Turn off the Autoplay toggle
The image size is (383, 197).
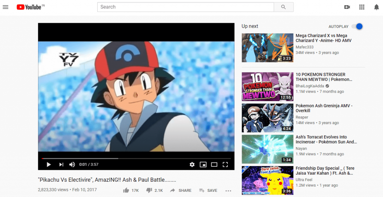pos(357,26)
